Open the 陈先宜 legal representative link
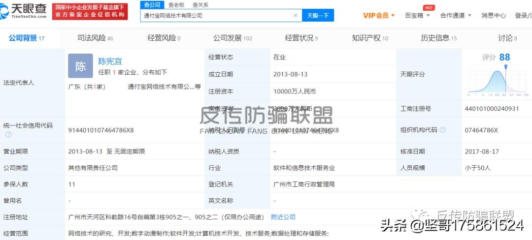Image resolution: width=532 pixels, height=240 pixels. tap(110, 61)
